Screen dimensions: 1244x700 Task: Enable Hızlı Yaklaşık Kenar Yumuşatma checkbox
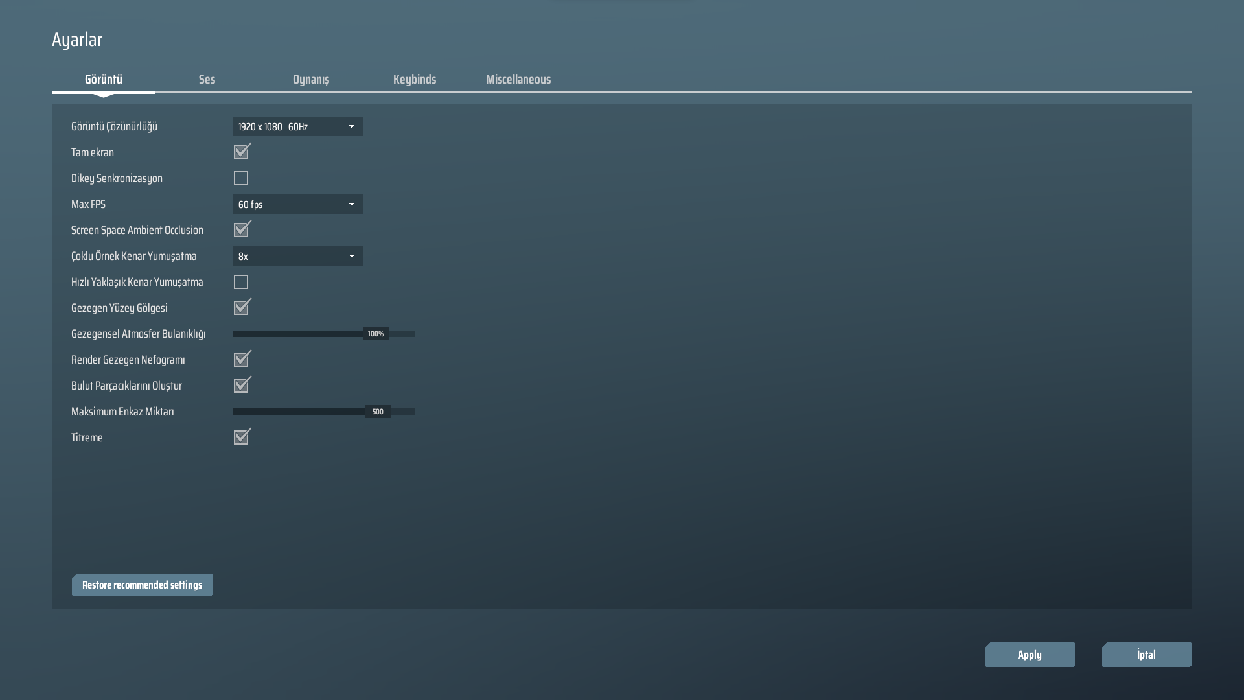pyautogui.click(x=241, y=282)
